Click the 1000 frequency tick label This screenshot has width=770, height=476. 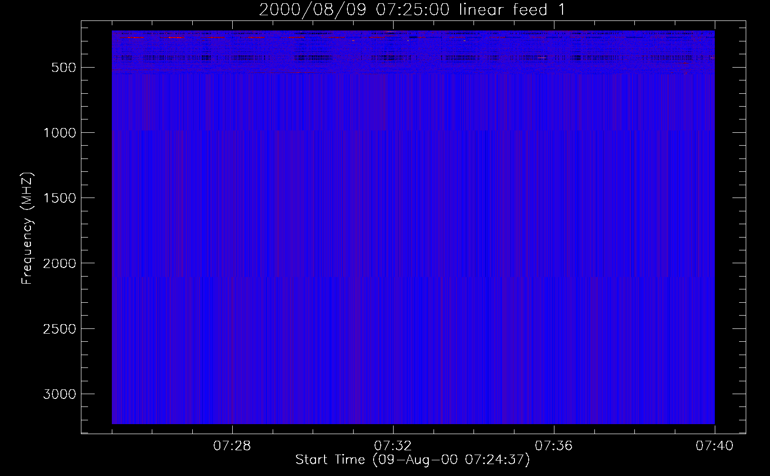pos(59,133)
